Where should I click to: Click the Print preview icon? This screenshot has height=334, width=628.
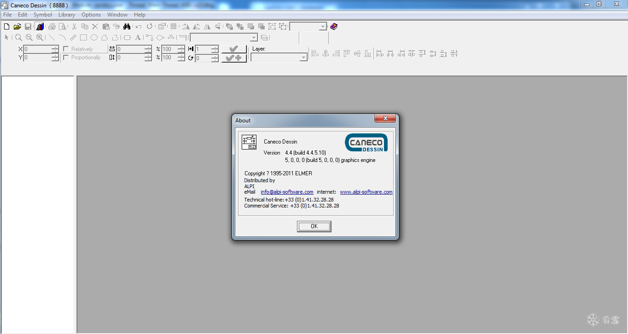coord(63,27)
